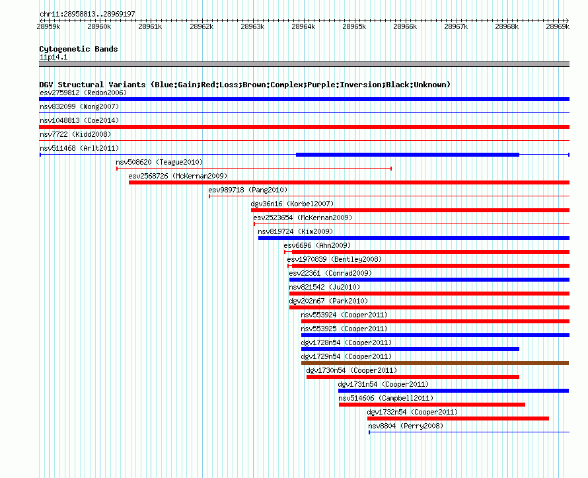588x478 pixels.
Task: Click the red bar under esv2568726
Action: pos(349,182)
